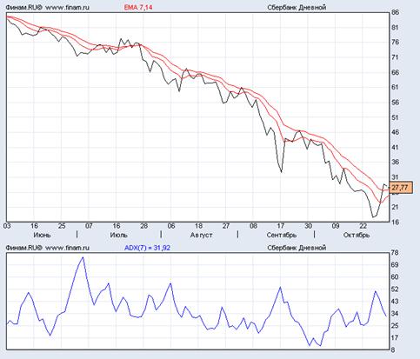Click the 66 value on the price axis
This screenshot has width=420, height=359.
(396, 72)
